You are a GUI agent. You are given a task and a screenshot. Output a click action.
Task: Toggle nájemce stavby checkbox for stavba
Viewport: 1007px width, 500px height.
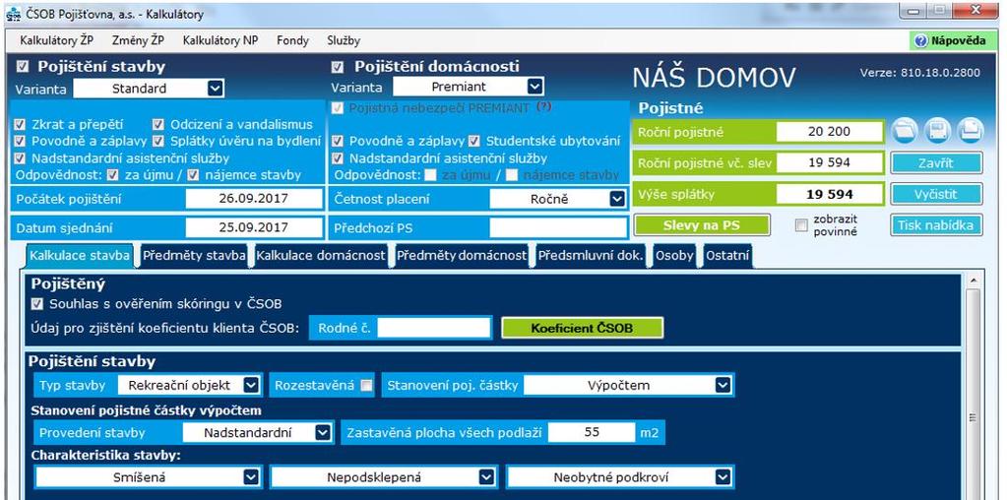[193, 174]
